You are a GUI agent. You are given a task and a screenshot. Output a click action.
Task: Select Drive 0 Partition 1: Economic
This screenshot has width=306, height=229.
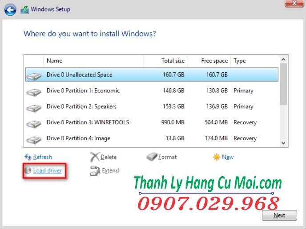(152, 91)
